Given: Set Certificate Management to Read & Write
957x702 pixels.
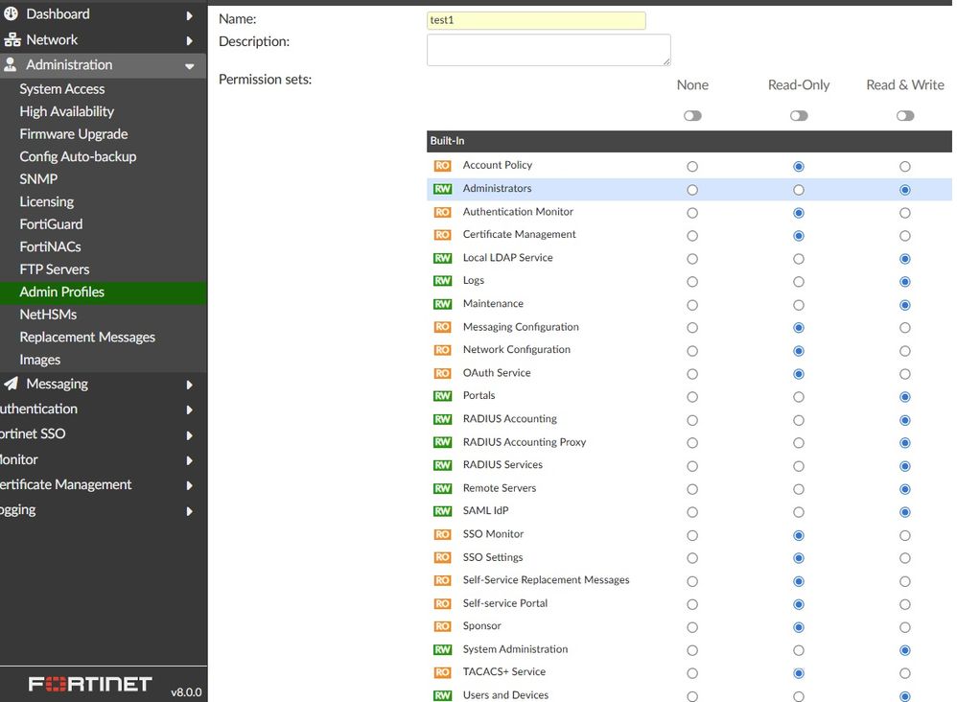Looking at the screenshot, I should [904, 236].
